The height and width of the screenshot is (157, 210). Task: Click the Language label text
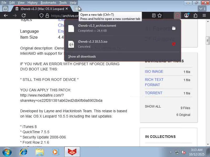29,31
